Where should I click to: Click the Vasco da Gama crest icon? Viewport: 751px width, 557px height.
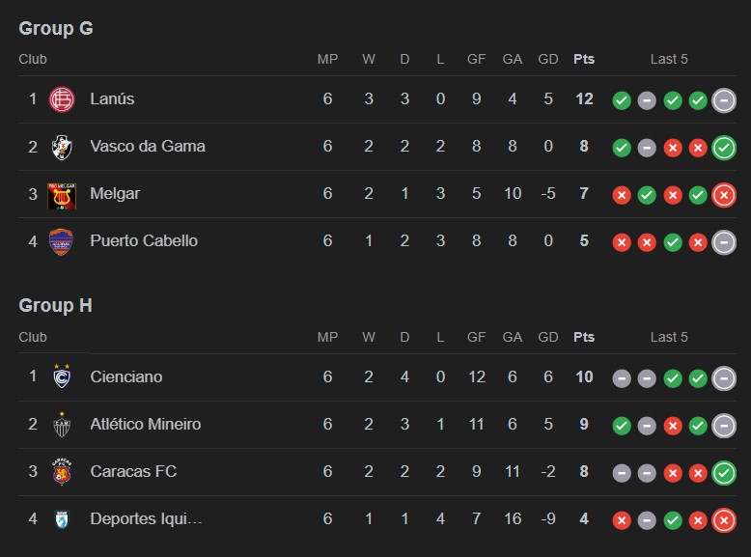[62, 147]
